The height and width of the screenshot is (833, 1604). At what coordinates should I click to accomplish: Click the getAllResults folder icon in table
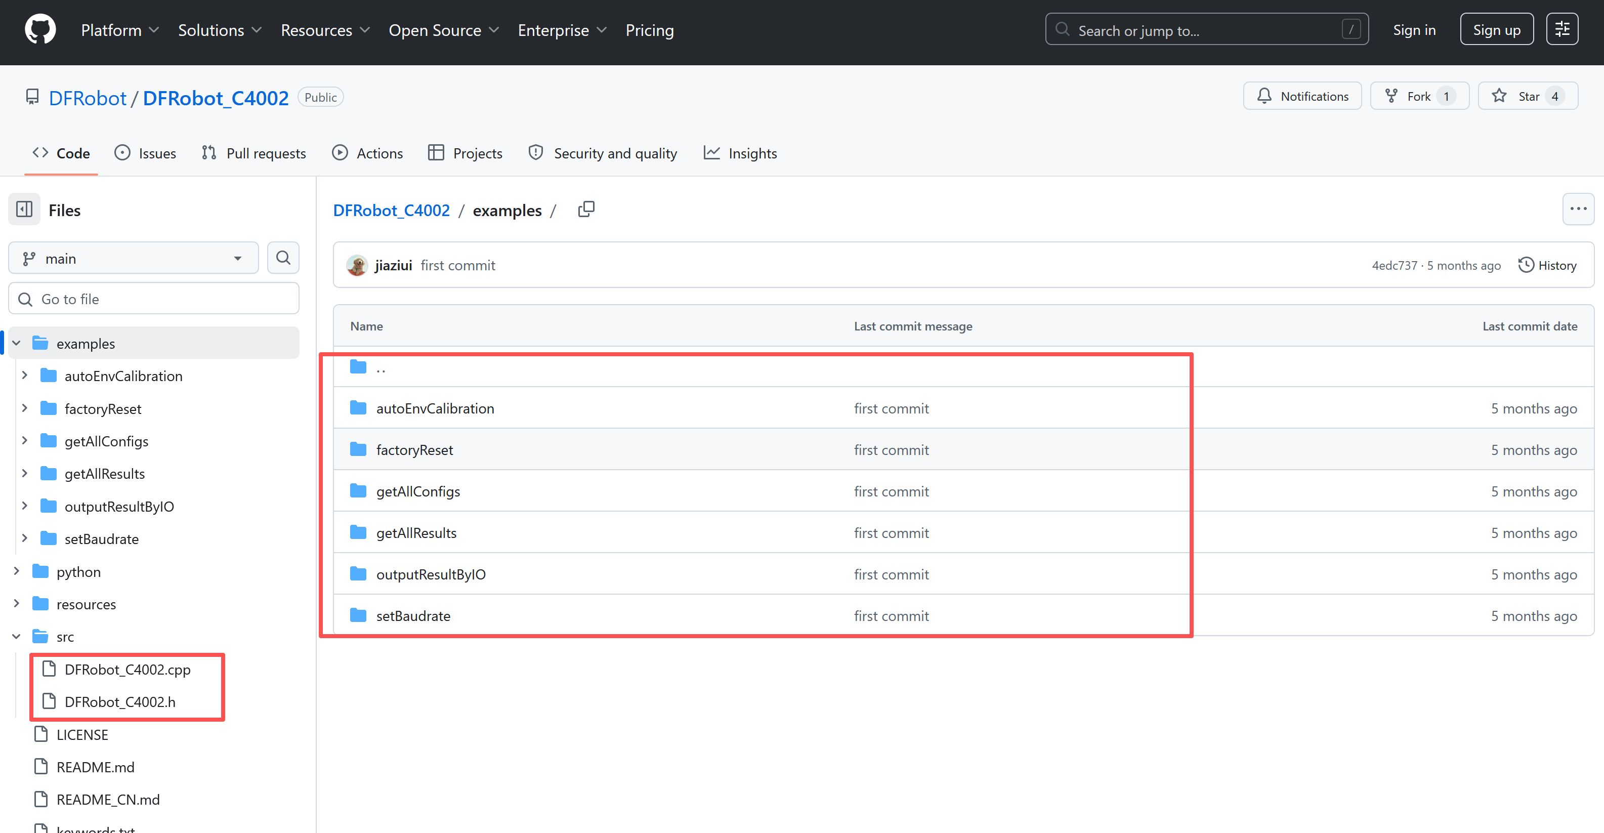(x=358, y=532)
